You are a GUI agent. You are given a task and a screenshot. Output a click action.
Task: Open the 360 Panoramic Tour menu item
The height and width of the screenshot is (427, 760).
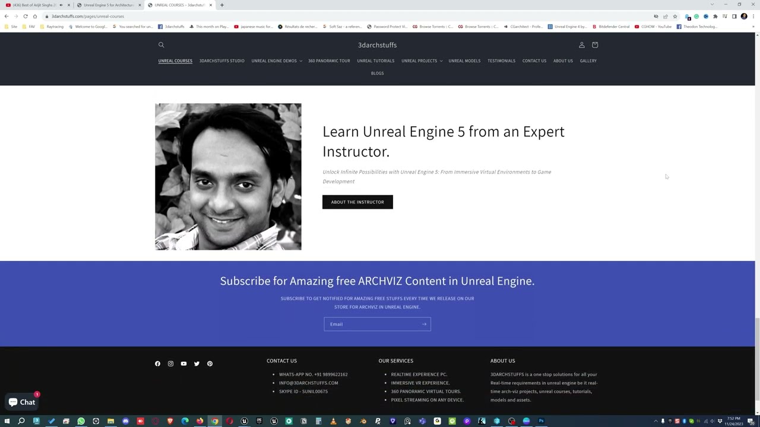coord(329,60)
